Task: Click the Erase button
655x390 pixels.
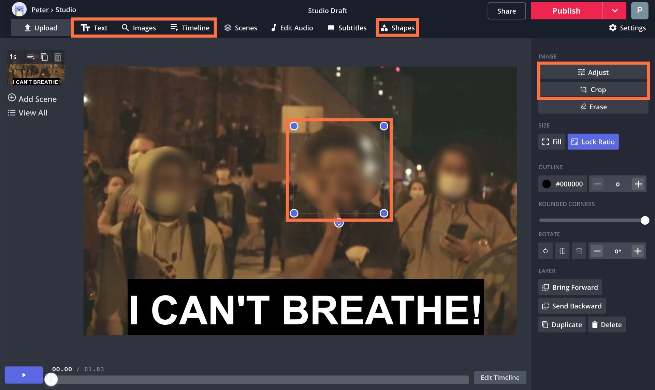Action: click(593, 107)
